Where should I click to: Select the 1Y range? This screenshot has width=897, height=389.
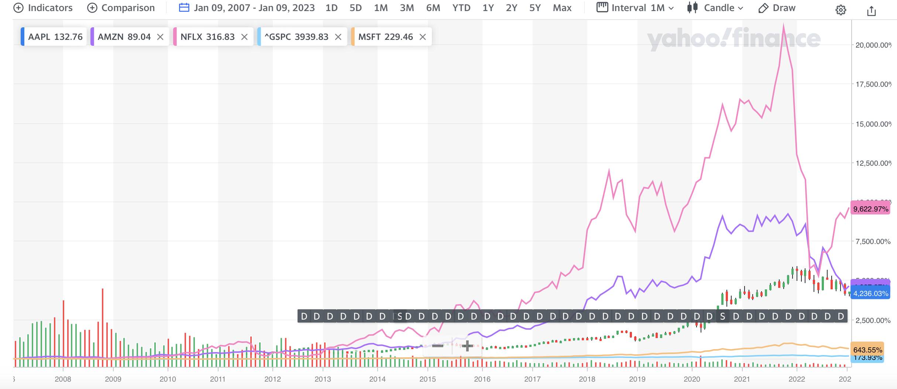pyautogui.click(x=488, y=8)
